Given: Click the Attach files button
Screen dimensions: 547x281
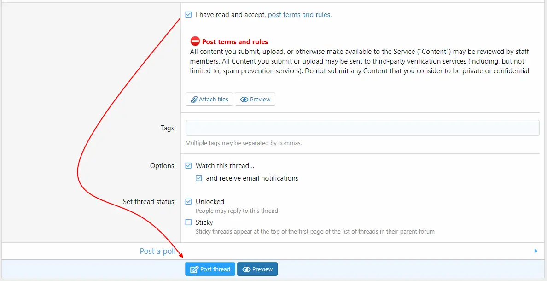Looking at the screenshot, I should pyautogui.click(x=209, y=99).
